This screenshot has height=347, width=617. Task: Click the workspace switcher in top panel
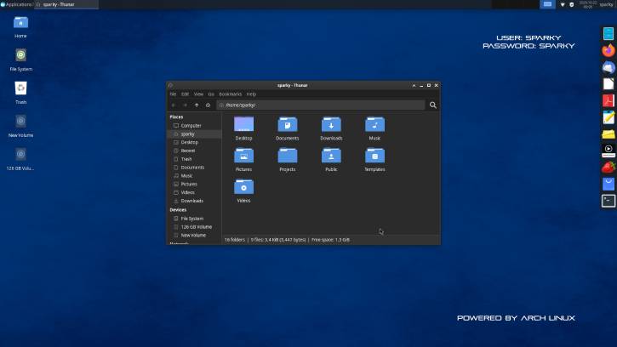[x=547, y=4]
